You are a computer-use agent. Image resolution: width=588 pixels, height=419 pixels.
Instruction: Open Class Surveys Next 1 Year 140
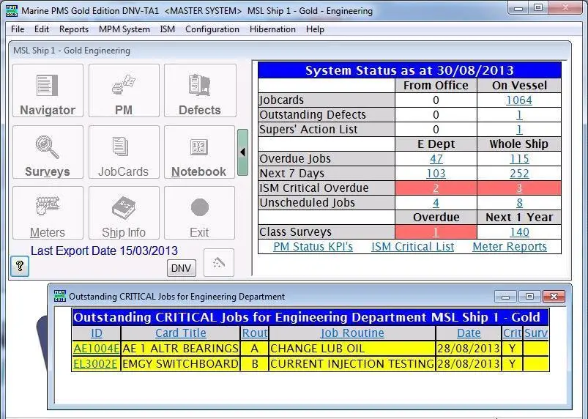(x=519, y=231)
